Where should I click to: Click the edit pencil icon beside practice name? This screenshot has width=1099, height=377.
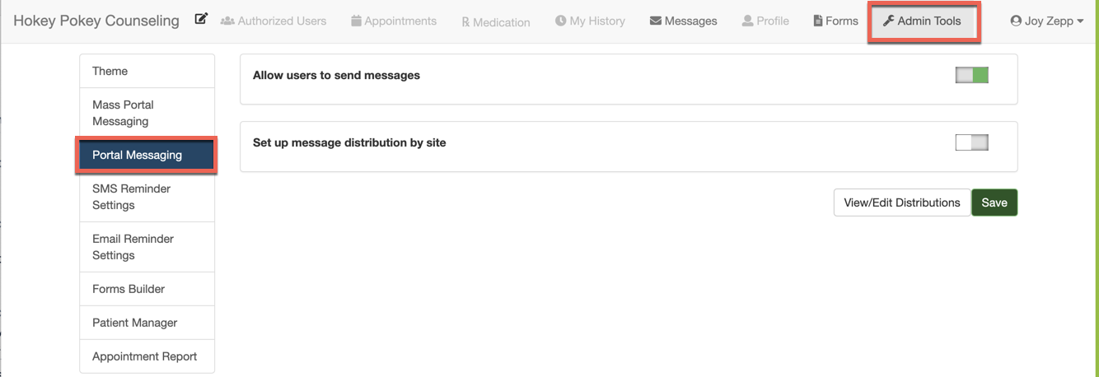tap(201, 19)
